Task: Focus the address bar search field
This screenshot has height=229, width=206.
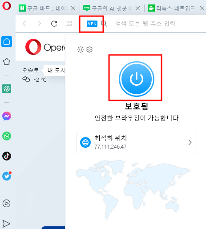Action: tap(145, 24)
